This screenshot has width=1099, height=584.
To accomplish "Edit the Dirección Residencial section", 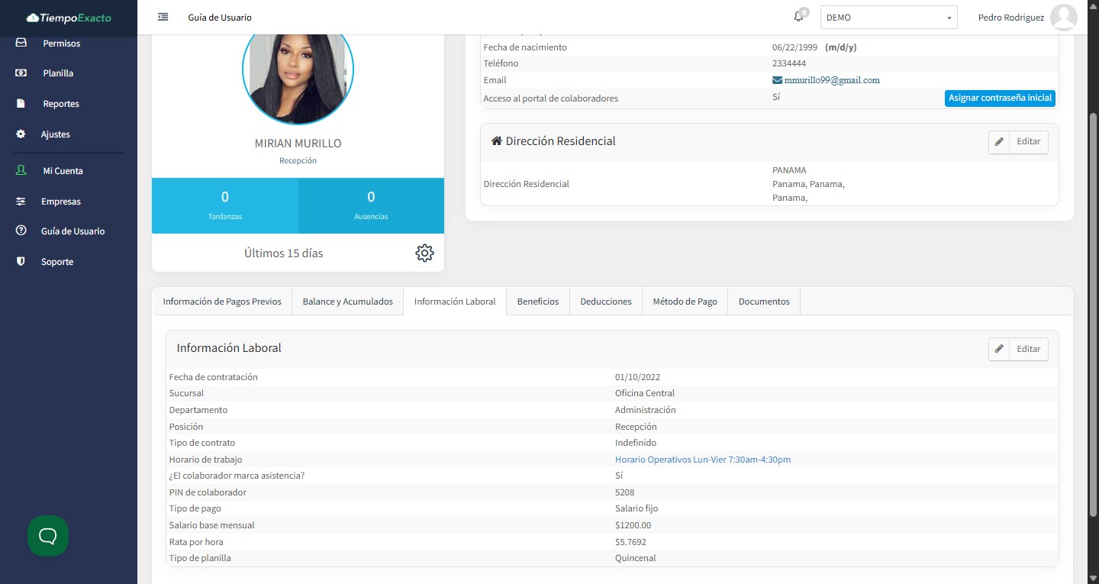I will coord(1018,142).
